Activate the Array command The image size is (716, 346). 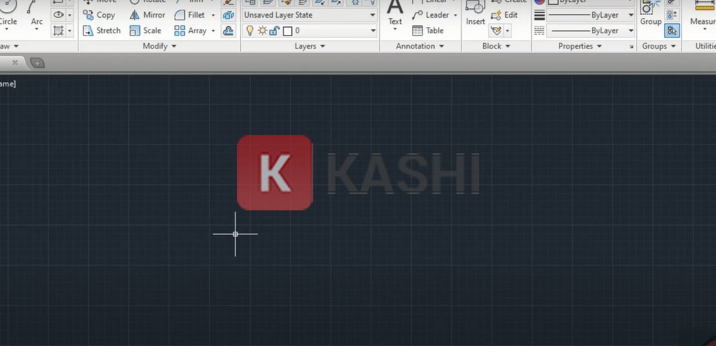[x=191, y=31]
